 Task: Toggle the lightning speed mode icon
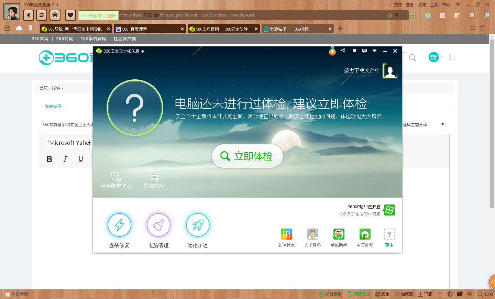397,15
